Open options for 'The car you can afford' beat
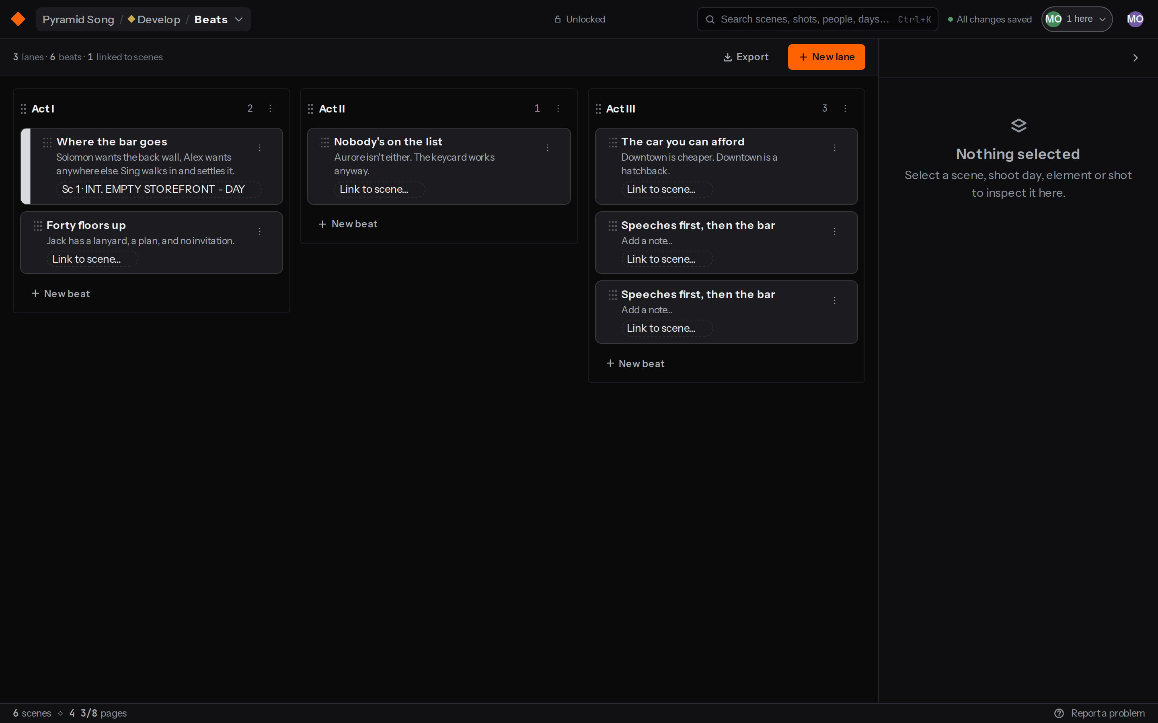1158x723 pixels. [835, 148]
